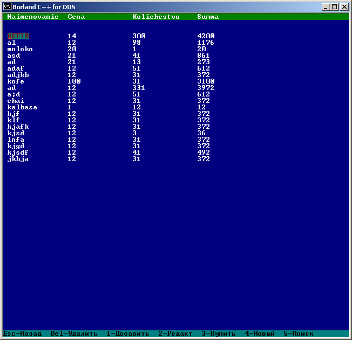Click the 'klf' product name
This screenshot has width=352, height=340.
[x=13, y=120]
